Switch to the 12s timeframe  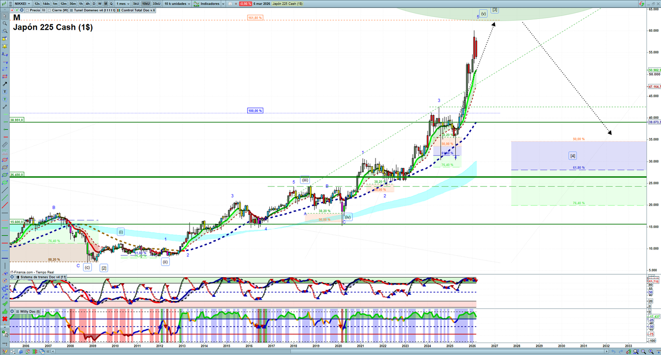point(37,4)
